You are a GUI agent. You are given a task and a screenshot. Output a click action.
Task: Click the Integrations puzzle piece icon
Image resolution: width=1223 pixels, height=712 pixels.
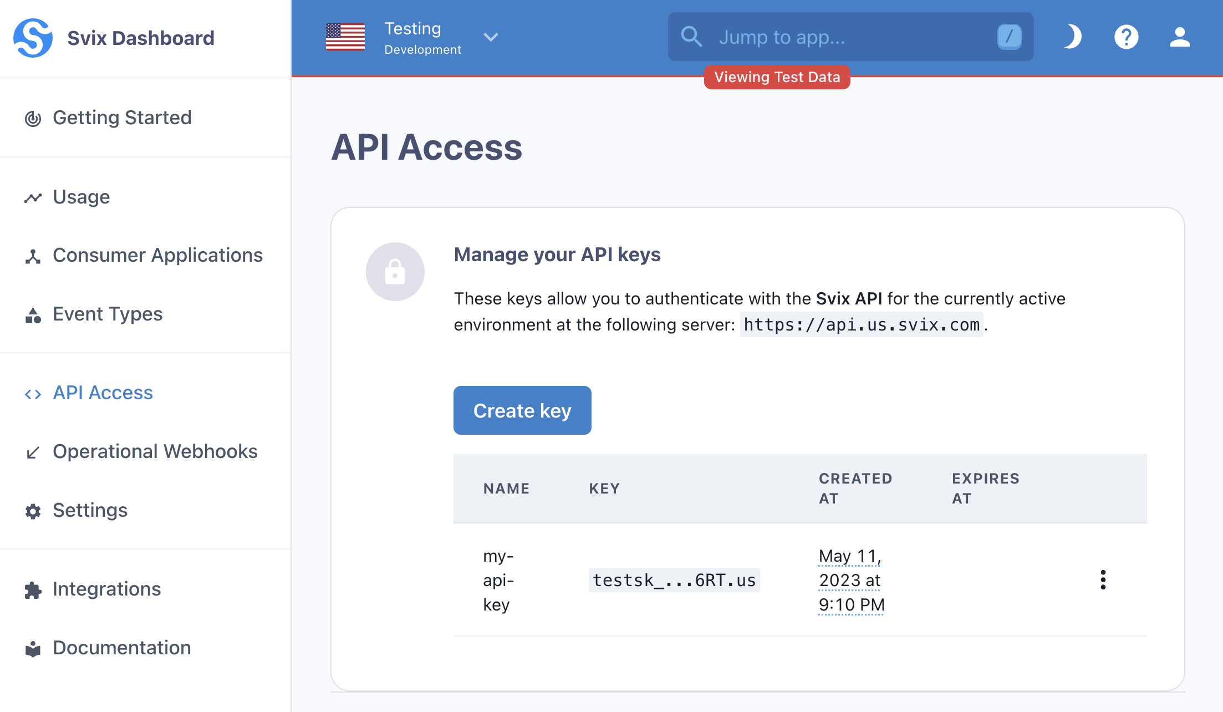tap(33, 590)
